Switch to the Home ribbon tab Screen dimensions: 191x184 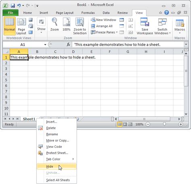[x=27, y=13]
